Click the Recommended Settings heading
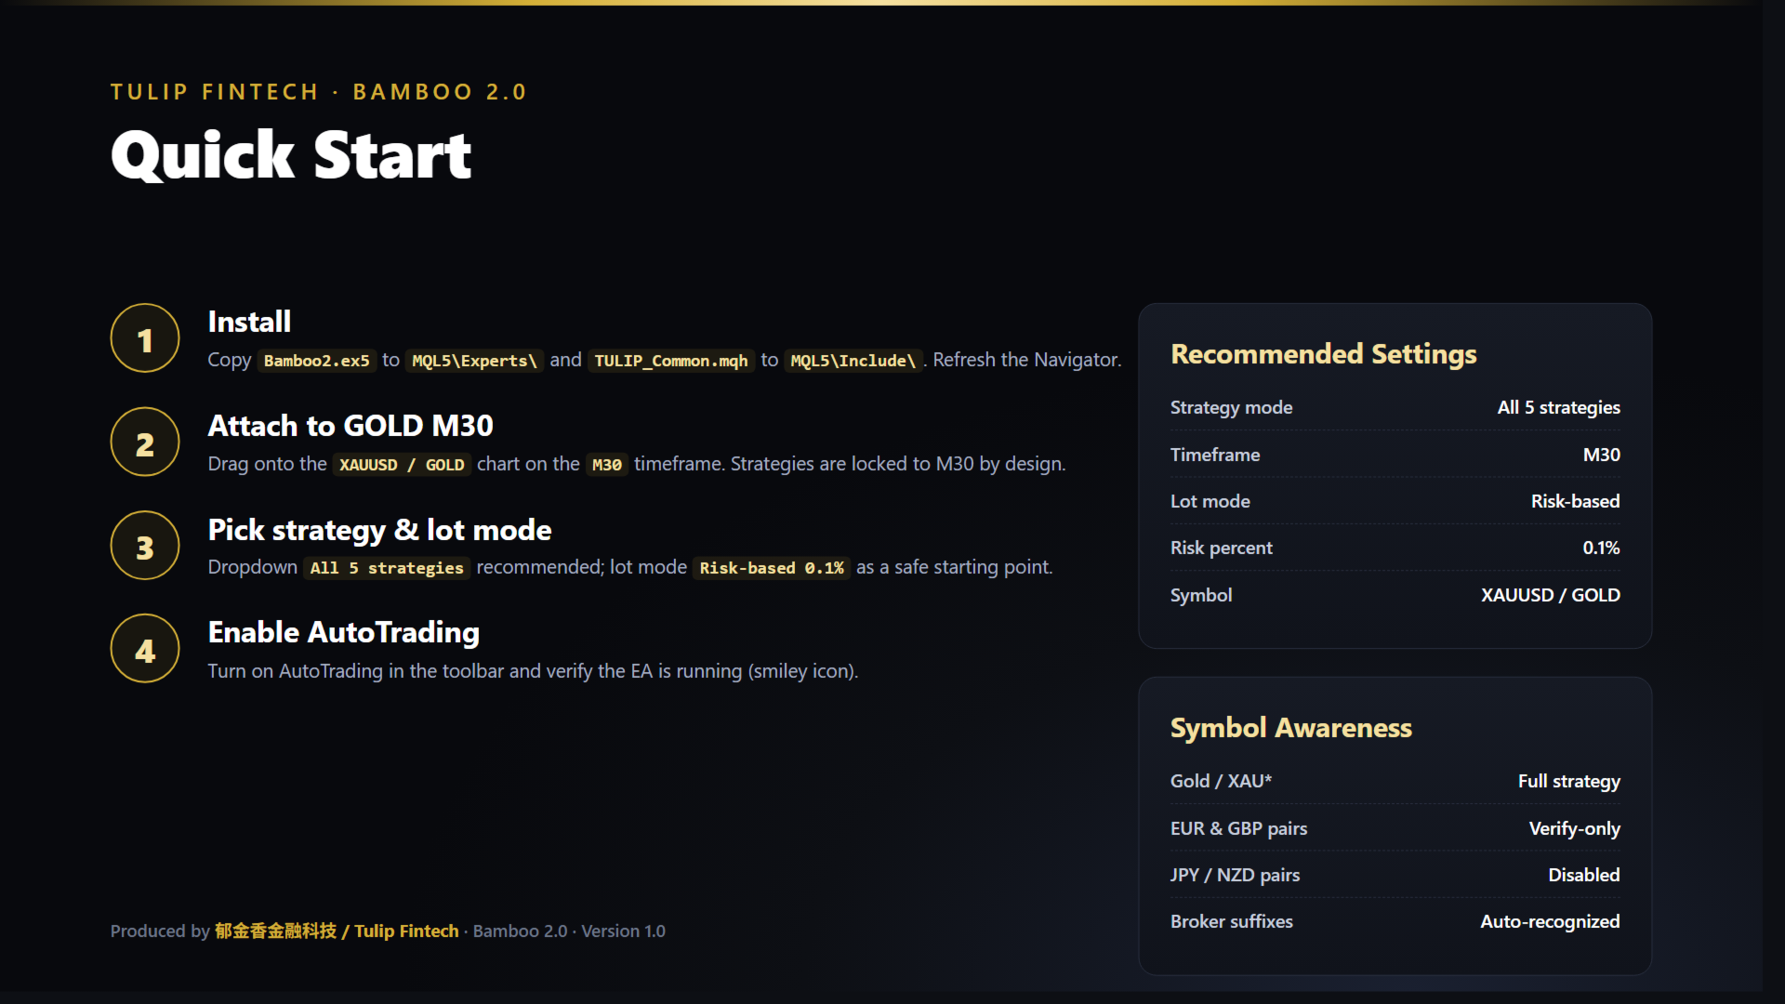 [x=1324, y=354]
